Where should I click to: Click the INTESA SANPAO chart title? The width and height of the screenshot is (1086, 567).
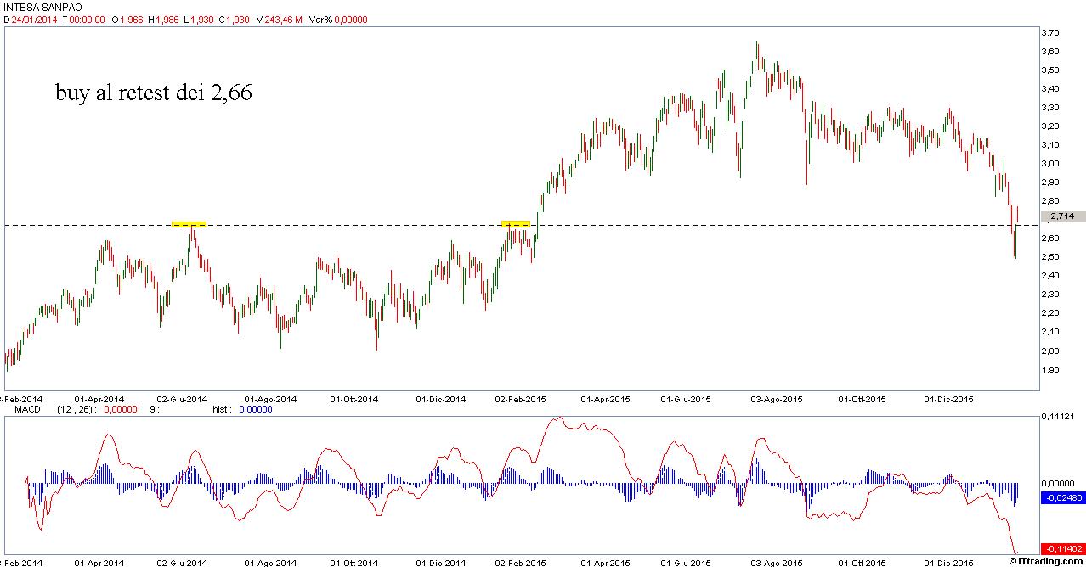(42, 7)
